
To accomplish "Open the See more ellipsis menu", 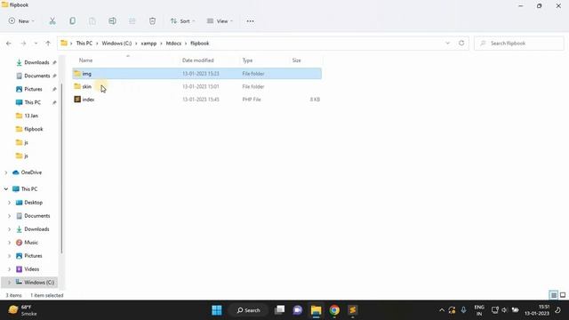I will pos(250,21).
